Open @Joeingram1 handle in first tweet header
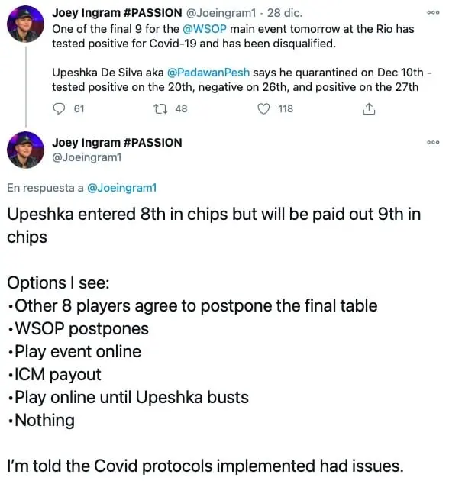This screenshot has height=481, width=449. (221, 12)
